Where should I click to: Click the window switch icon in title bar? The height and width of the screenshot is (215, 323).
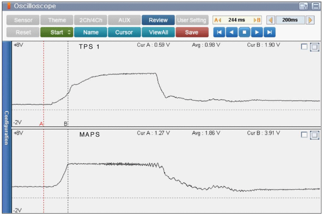pos(303,6)
